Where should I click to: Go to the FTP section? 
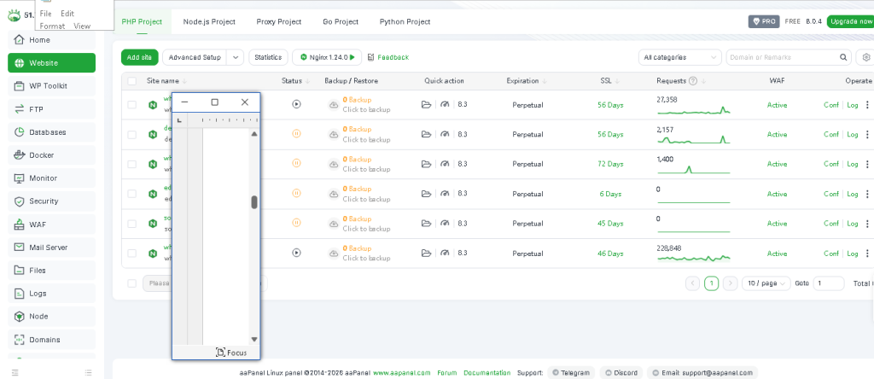51,109
